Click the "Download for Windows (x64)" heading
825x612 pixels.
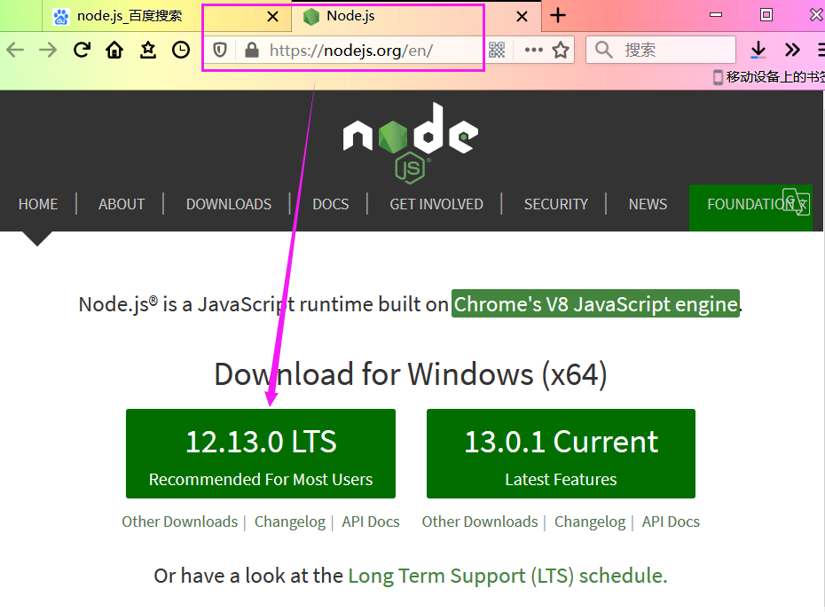click(411, 374)
